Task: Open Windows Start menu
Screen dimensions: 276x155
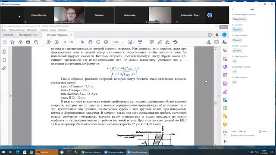Action: [x=3, y=152]
